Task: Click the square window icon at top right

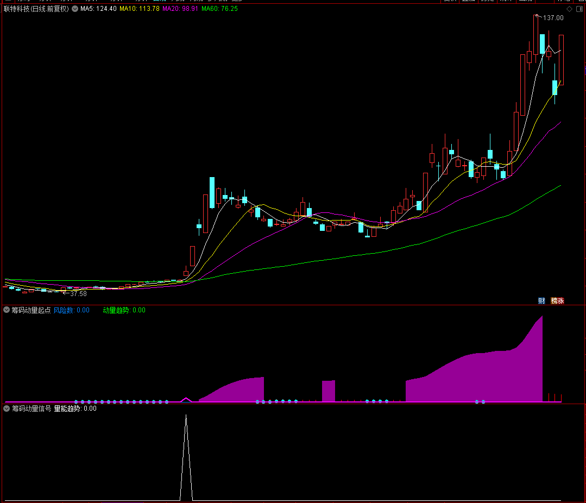Action: click(578, 9)
